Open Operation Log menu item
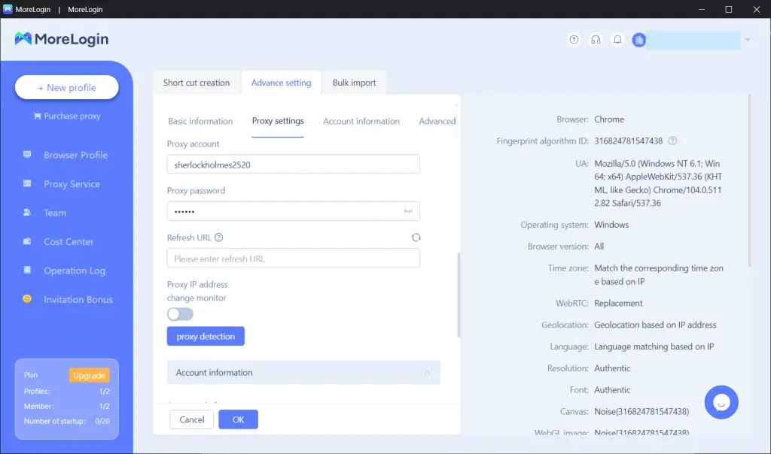The width and height of the screenshot is (771, 454). [x=75, y=271]
